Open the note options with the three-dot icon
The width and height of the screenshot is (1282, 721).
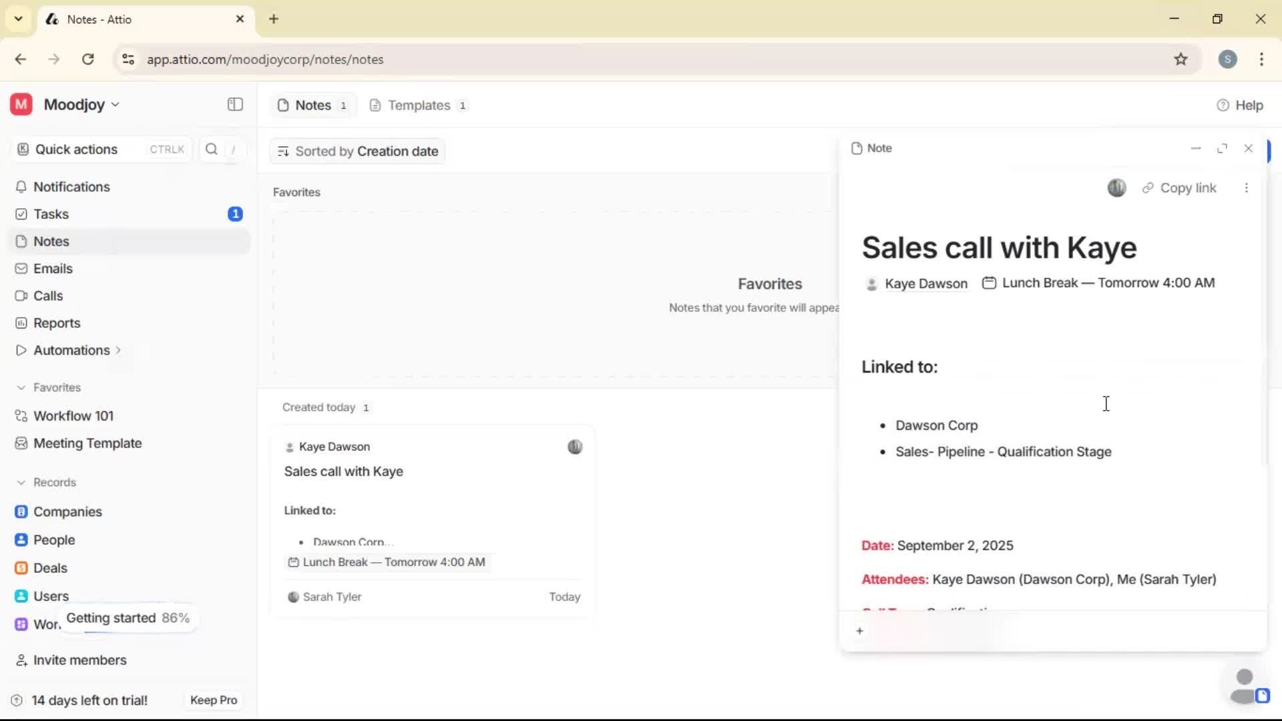1247,188
